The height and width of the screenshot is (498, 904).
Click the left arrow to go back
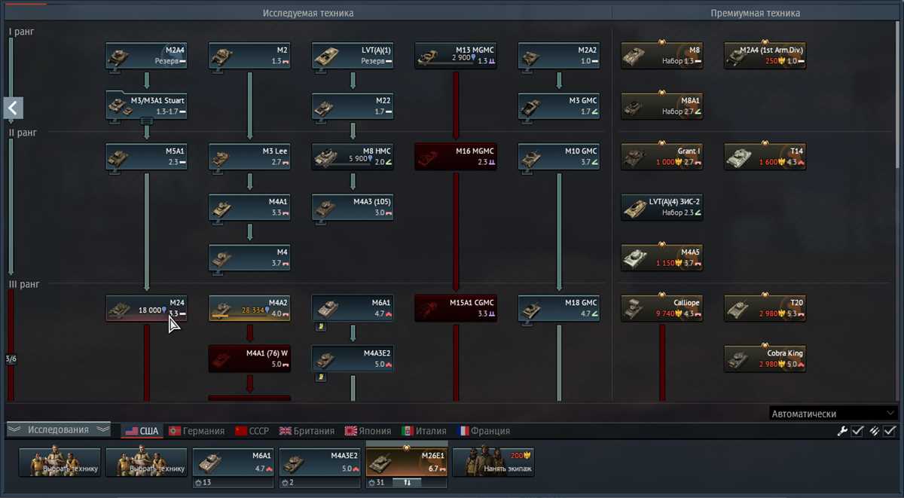[x=12, y=108]
